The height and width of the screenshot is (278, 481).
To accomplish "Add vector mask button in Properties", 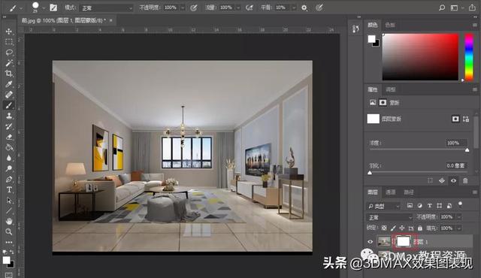I will tap(466, 119).
